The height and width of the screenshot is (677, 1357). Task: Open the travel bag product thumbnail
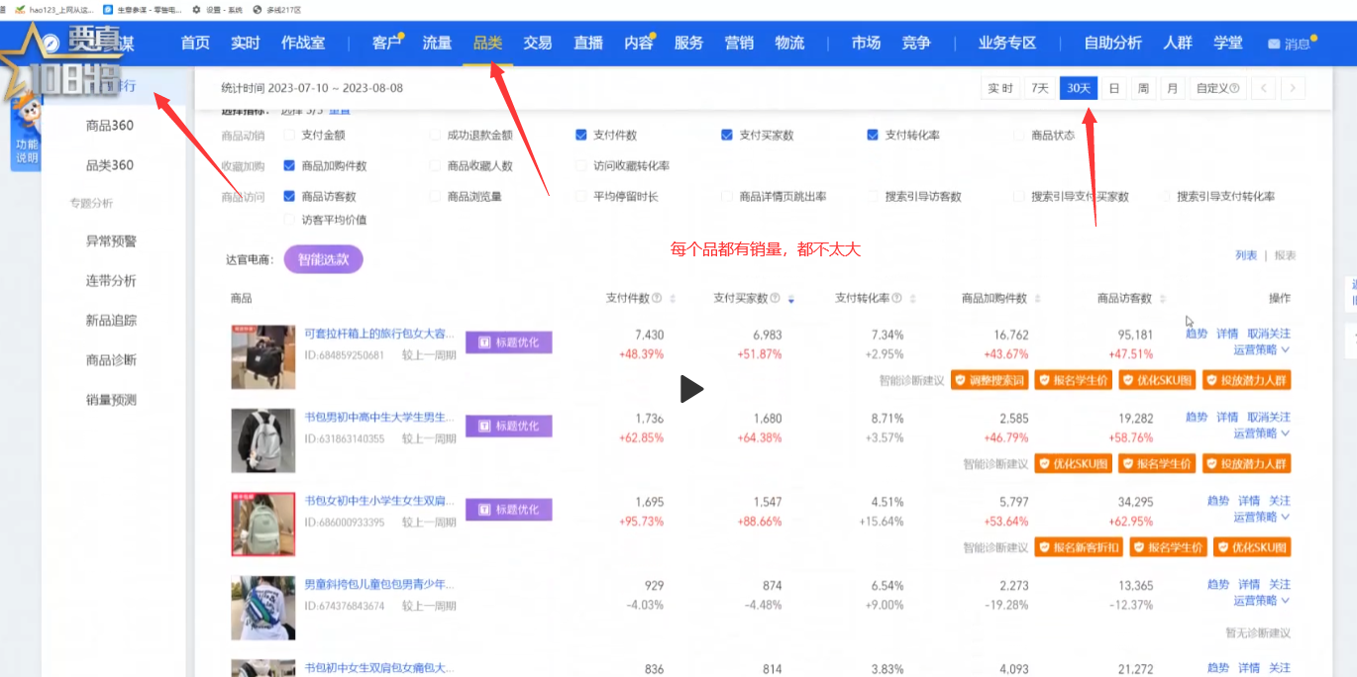pyautogui.click(x=263, y=356)
